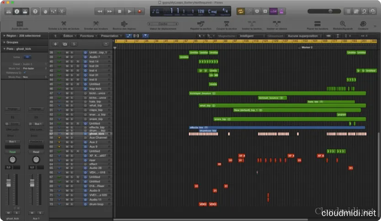Enable record on the Inst 14 track
Image resolution: width=381 pixels, height=221 pixels.
click(x=77, y=61)
